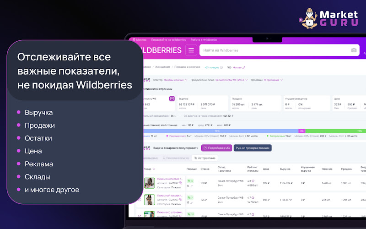Screen dimensions: 366x229
Task: Open Работа в Wildberries top menu link
Action: 204,40
